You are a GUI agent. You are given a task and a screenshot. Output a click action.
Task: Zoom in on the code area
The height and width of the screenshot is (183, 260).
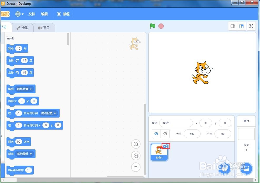(x=136, y=144)
